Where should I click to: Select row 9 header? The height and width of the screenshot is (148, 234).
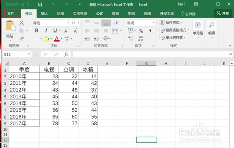[x=5, y=123]
